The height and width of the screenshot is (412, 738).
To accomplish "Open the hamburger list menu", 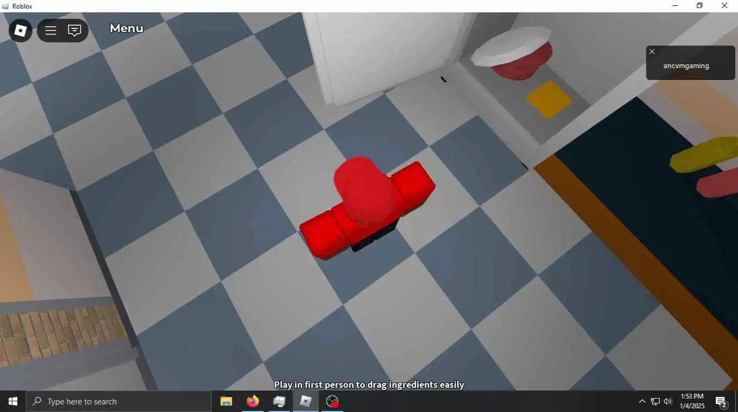I will click(51, 31).
